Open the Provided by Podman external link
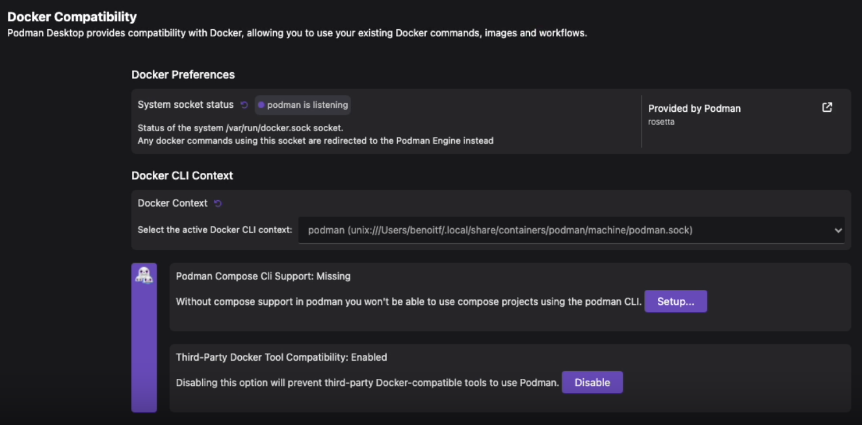 pyautogui.click(x=827, y=108)
